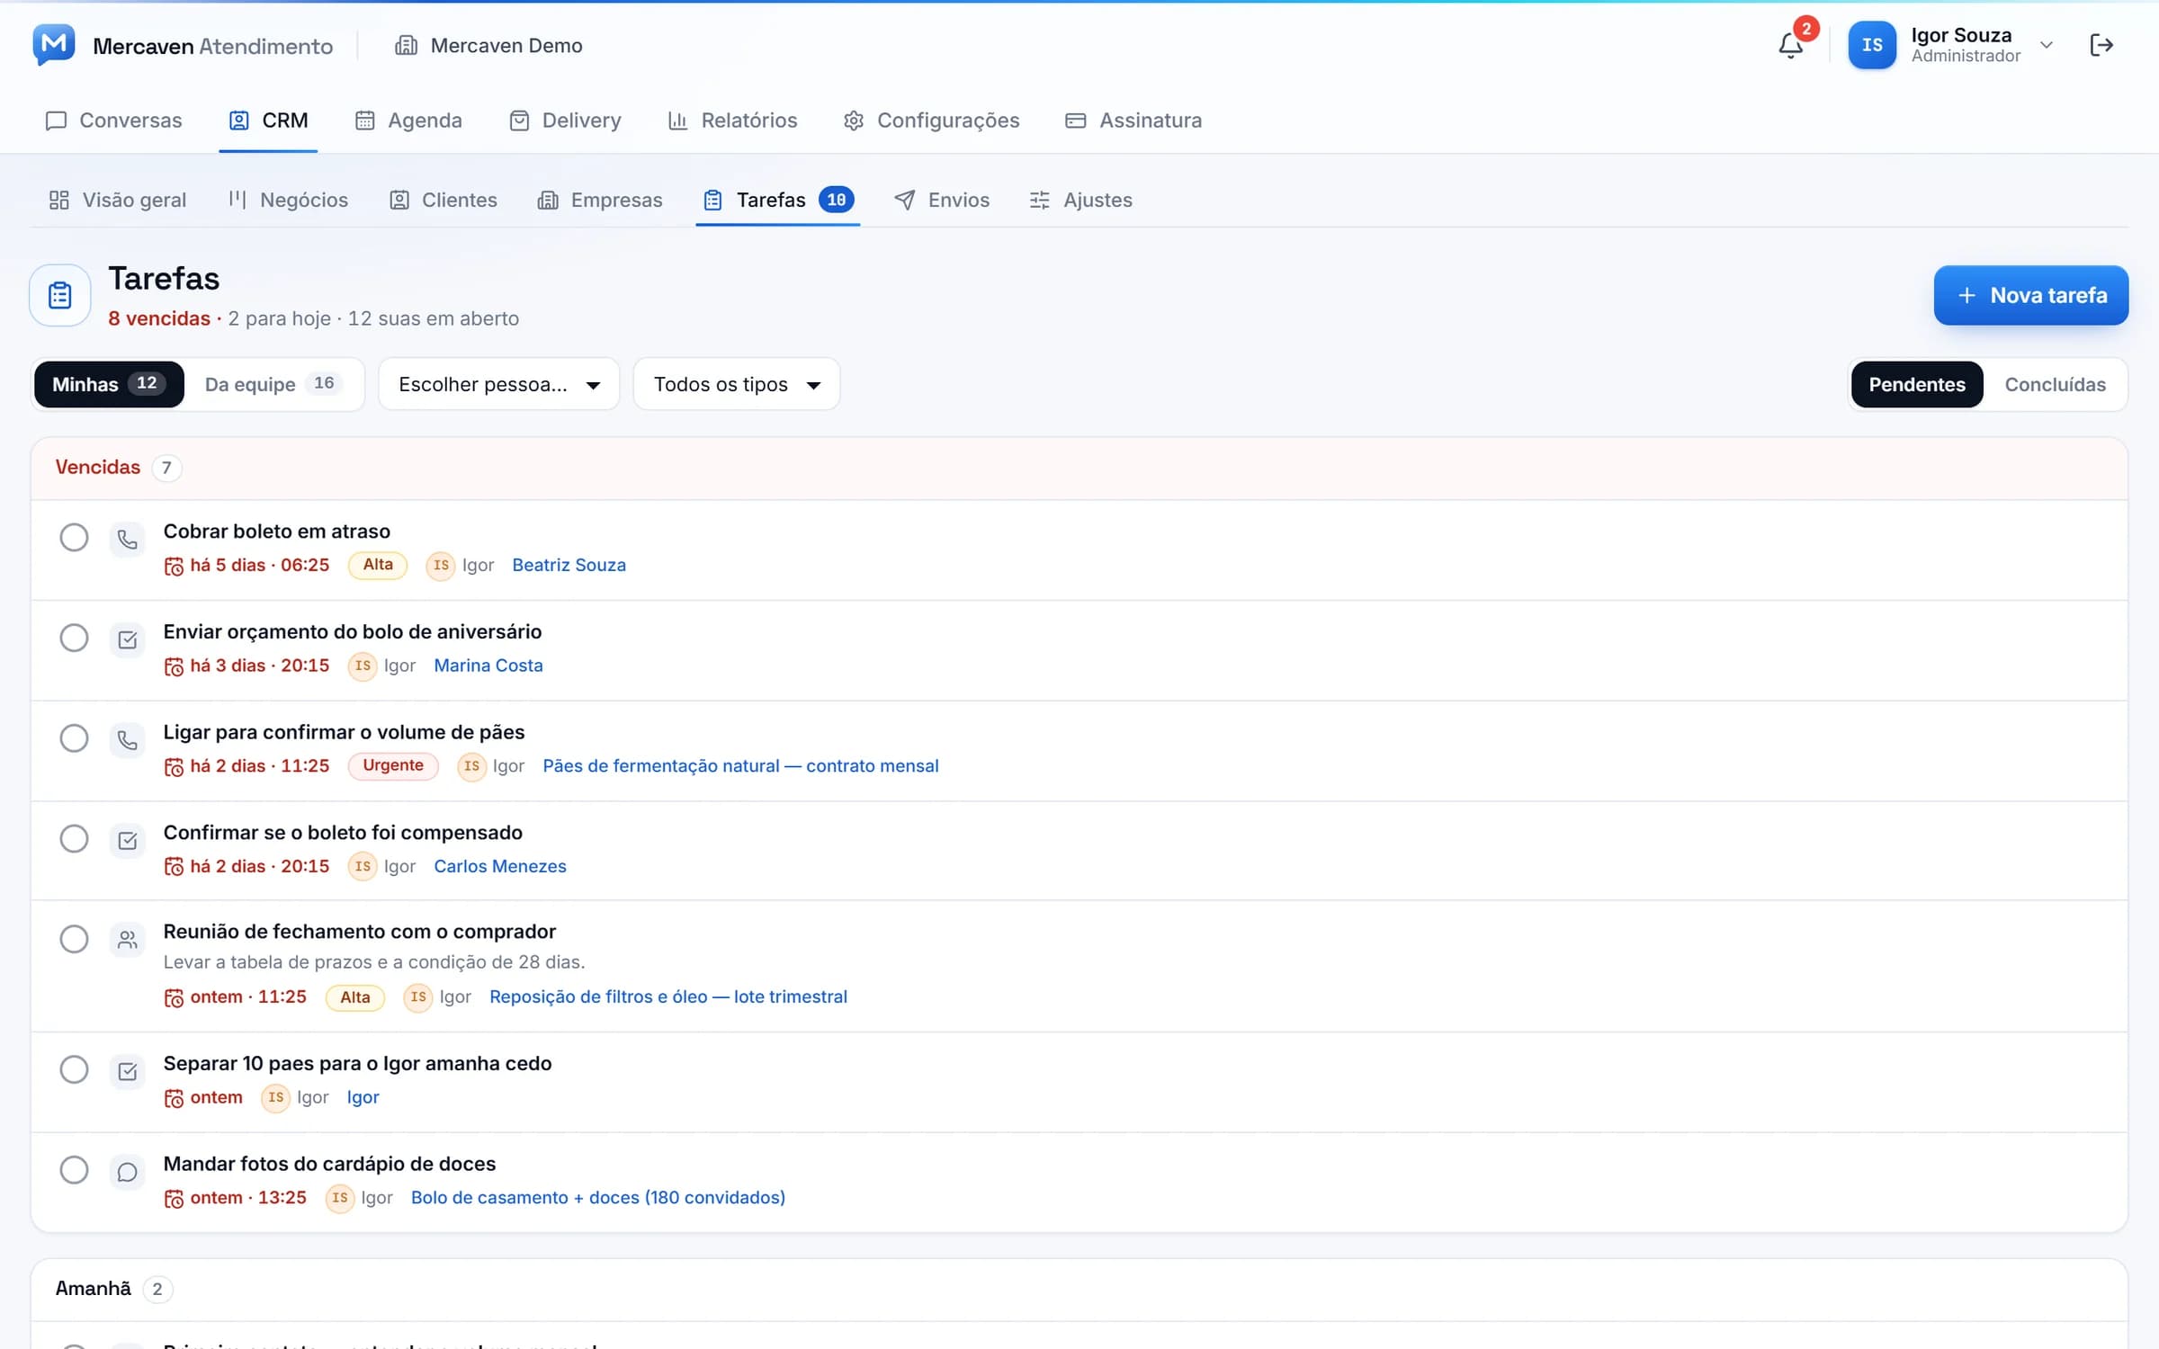Open the Todos os tipos dropdown
The height and width of the screenshot is (1349, 2159).
pos(736,384)
